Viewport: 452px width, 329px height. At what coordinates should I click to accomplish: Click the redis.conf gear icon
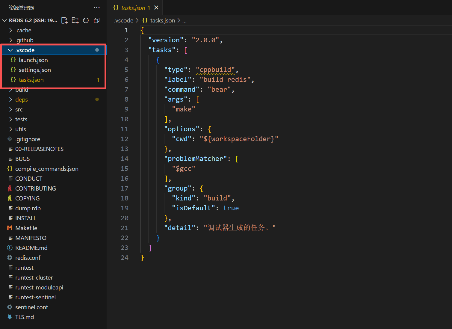10,258
